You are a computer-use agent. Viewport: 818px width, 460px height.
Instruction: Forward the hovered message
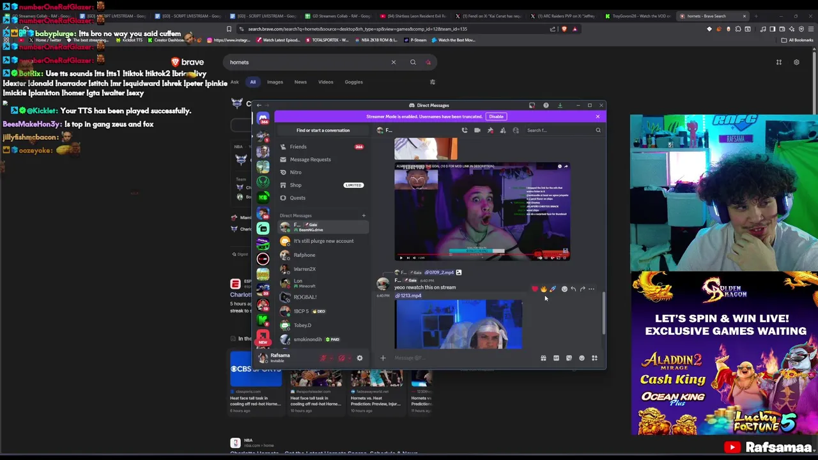click(582, 289)
